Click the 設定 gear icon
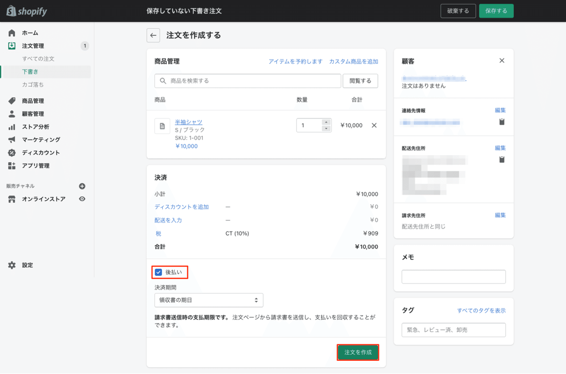The image size is (566, 374). [12, 265]
